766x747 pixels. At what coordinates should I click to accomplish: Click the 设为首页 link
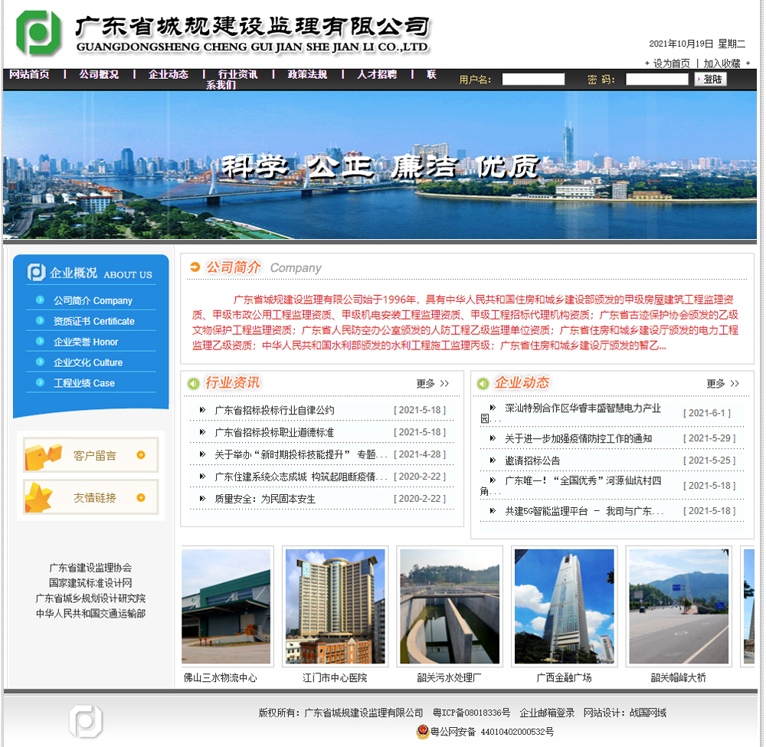tap(671, 64)
